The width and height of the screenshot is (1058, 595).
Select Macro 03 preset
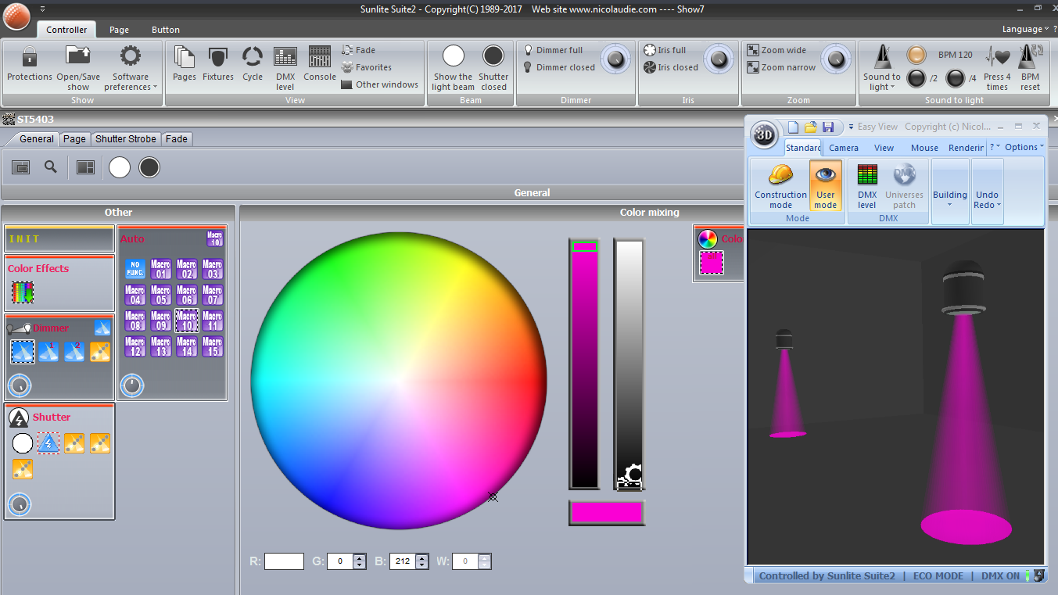coord(212,269)
